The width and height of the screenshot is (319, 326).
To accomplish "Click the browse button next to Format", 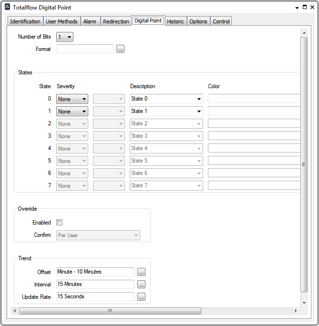I will (120, 49).
